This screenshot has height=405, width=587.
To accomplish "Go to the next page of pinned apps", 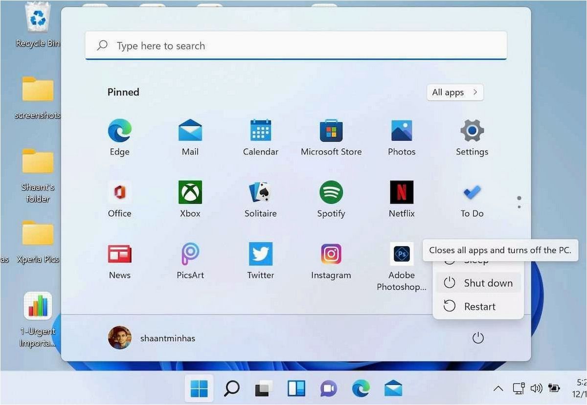I will [519, 206].
